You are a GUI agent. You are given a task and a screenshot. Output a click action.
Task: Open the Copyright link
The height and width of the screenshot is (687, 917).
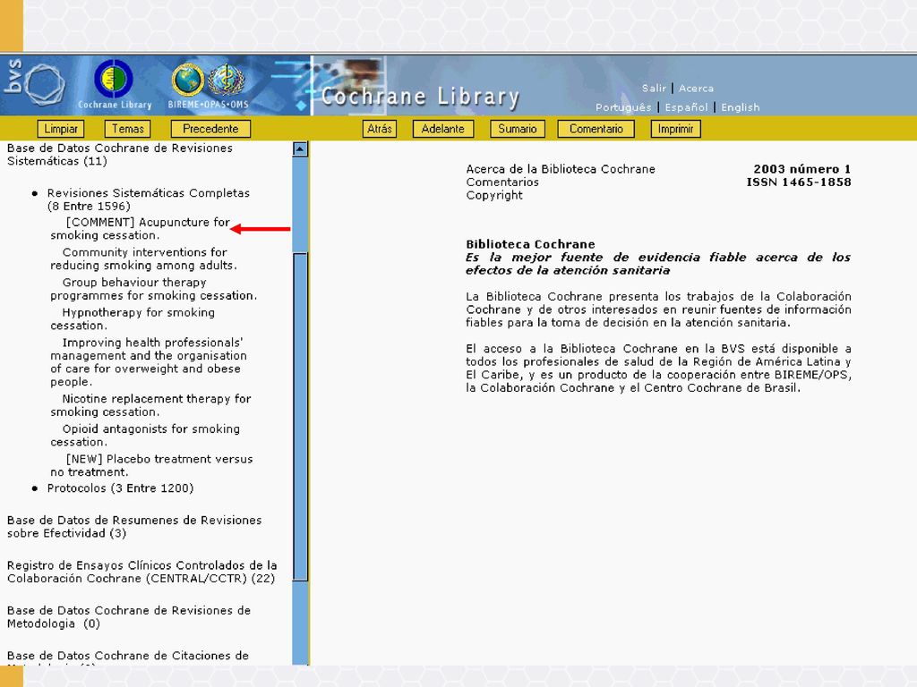click(x=494, y=196)
